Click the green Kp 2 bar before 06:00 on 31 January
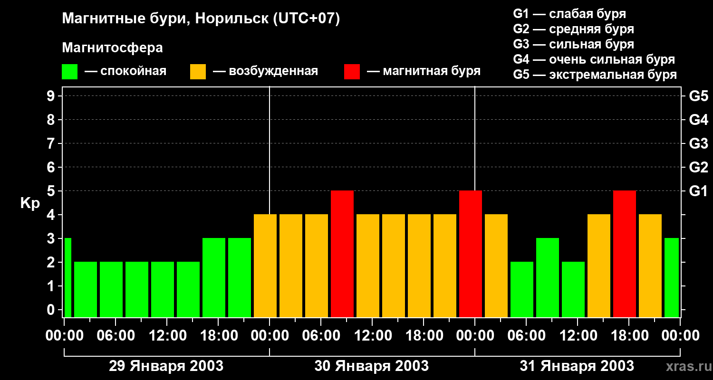This screenshot has height=380, width=713. coord(522,290)
